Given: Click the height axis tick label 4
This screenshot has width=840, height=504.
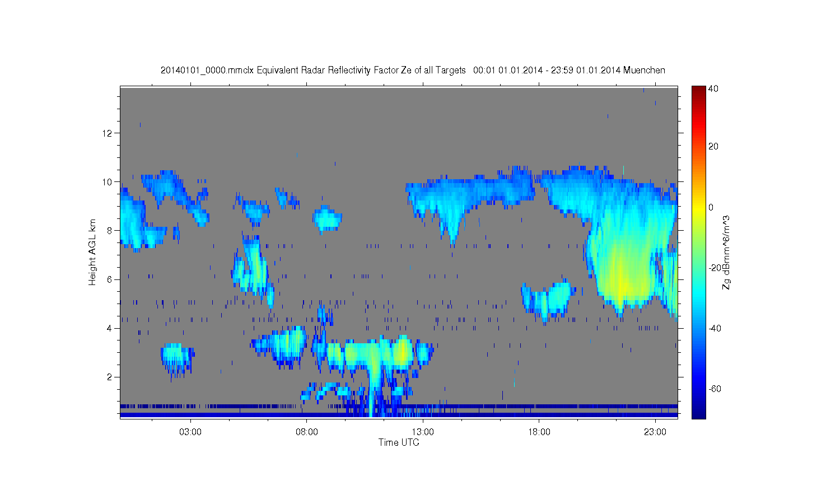Looking at the screenshot, I should point(110,328).
